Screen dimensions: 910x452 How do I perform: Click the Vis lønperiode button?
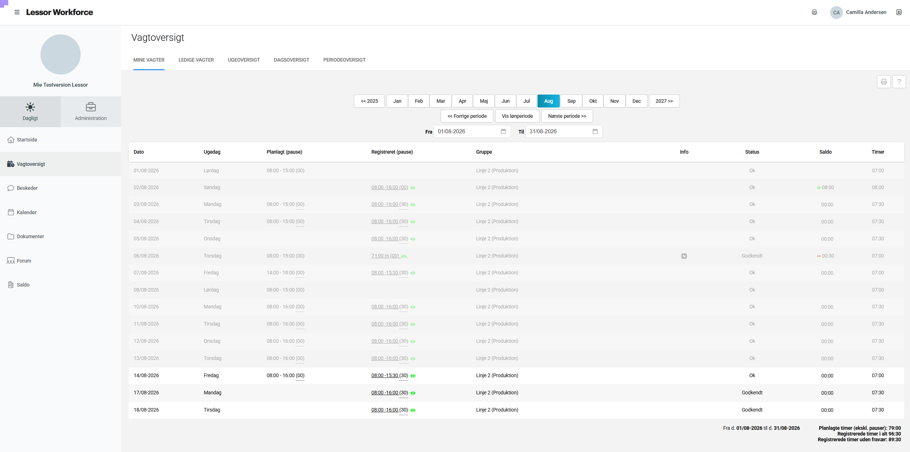[517, 116]
